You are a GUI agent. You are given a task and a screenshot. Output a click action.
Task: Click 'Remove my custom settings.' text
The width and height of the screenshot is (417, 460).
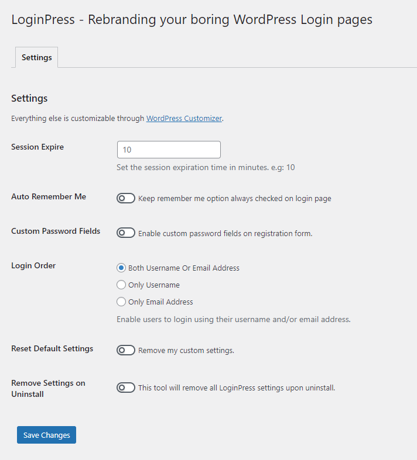(186, 351)
